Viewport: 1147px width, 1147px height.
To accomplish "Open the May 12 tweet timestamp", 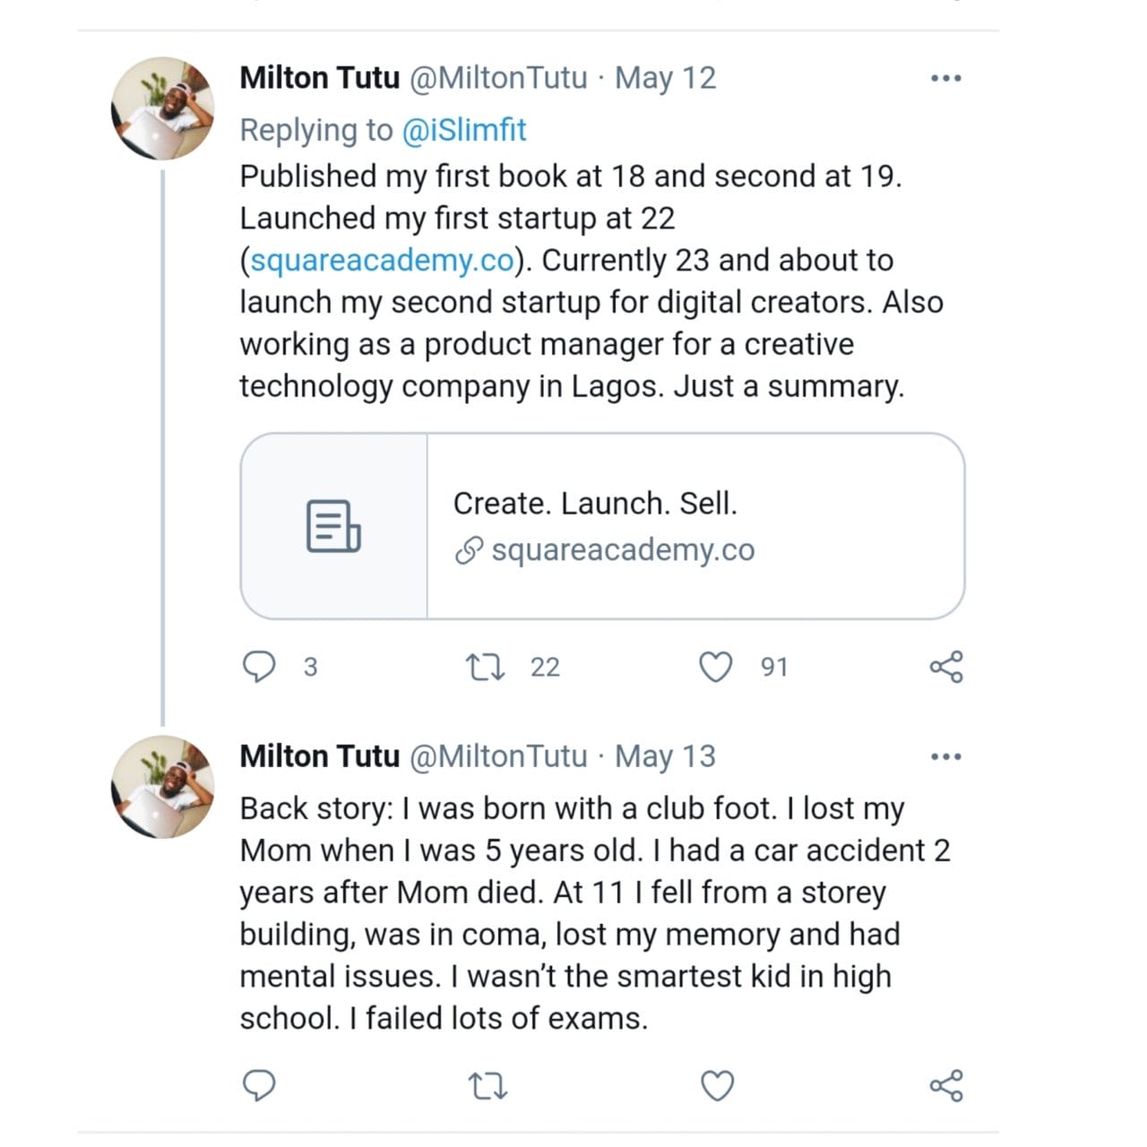I will (x=665, y=79).
